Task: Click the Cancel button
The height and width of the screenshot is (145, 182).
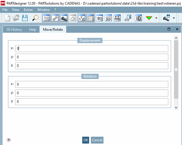Action: point(97,140)
